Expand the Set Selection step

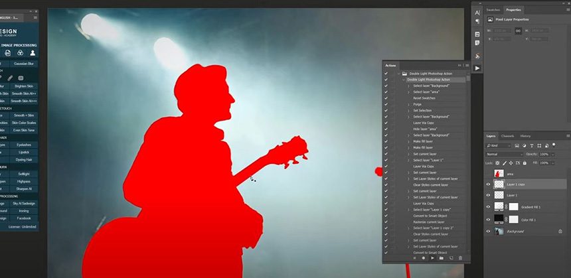[x=408, y=111]
